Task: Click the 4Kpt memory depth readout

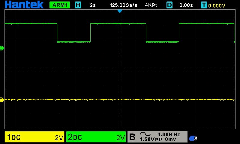Action: coord(151,5)
